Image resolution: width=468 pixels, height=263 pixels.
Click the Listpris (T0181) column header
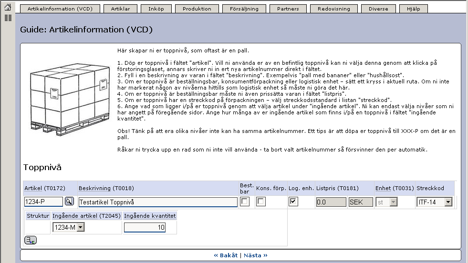(338, 188)
